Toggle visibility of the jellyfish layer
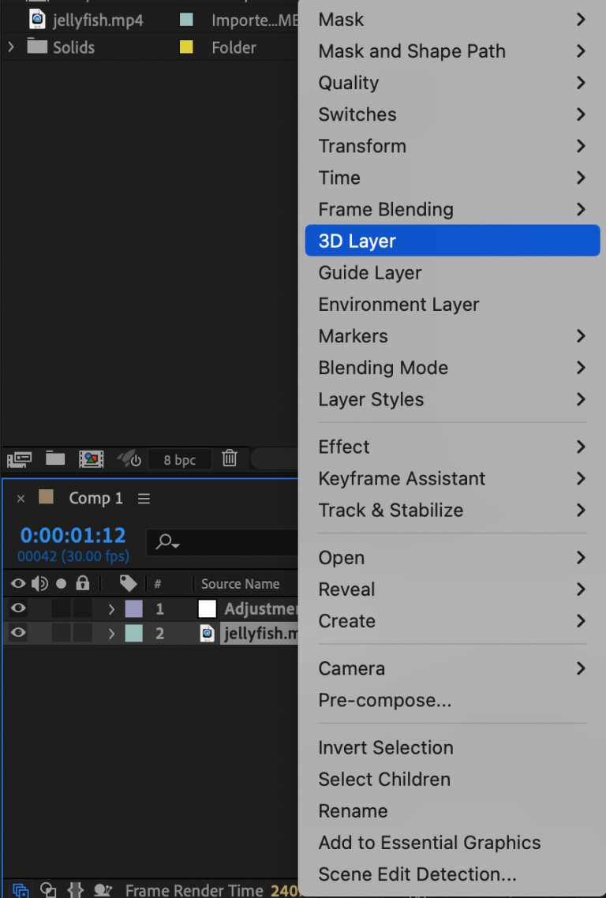This screenshot has height=898, width=606. coord(17,634)
